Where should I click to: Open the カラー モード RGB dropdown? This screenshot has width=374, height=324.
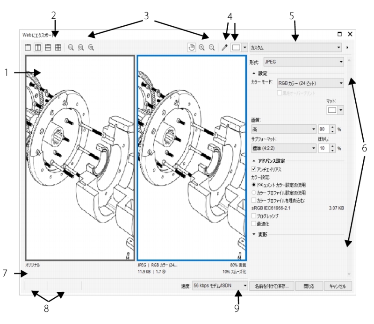point(310,83)
